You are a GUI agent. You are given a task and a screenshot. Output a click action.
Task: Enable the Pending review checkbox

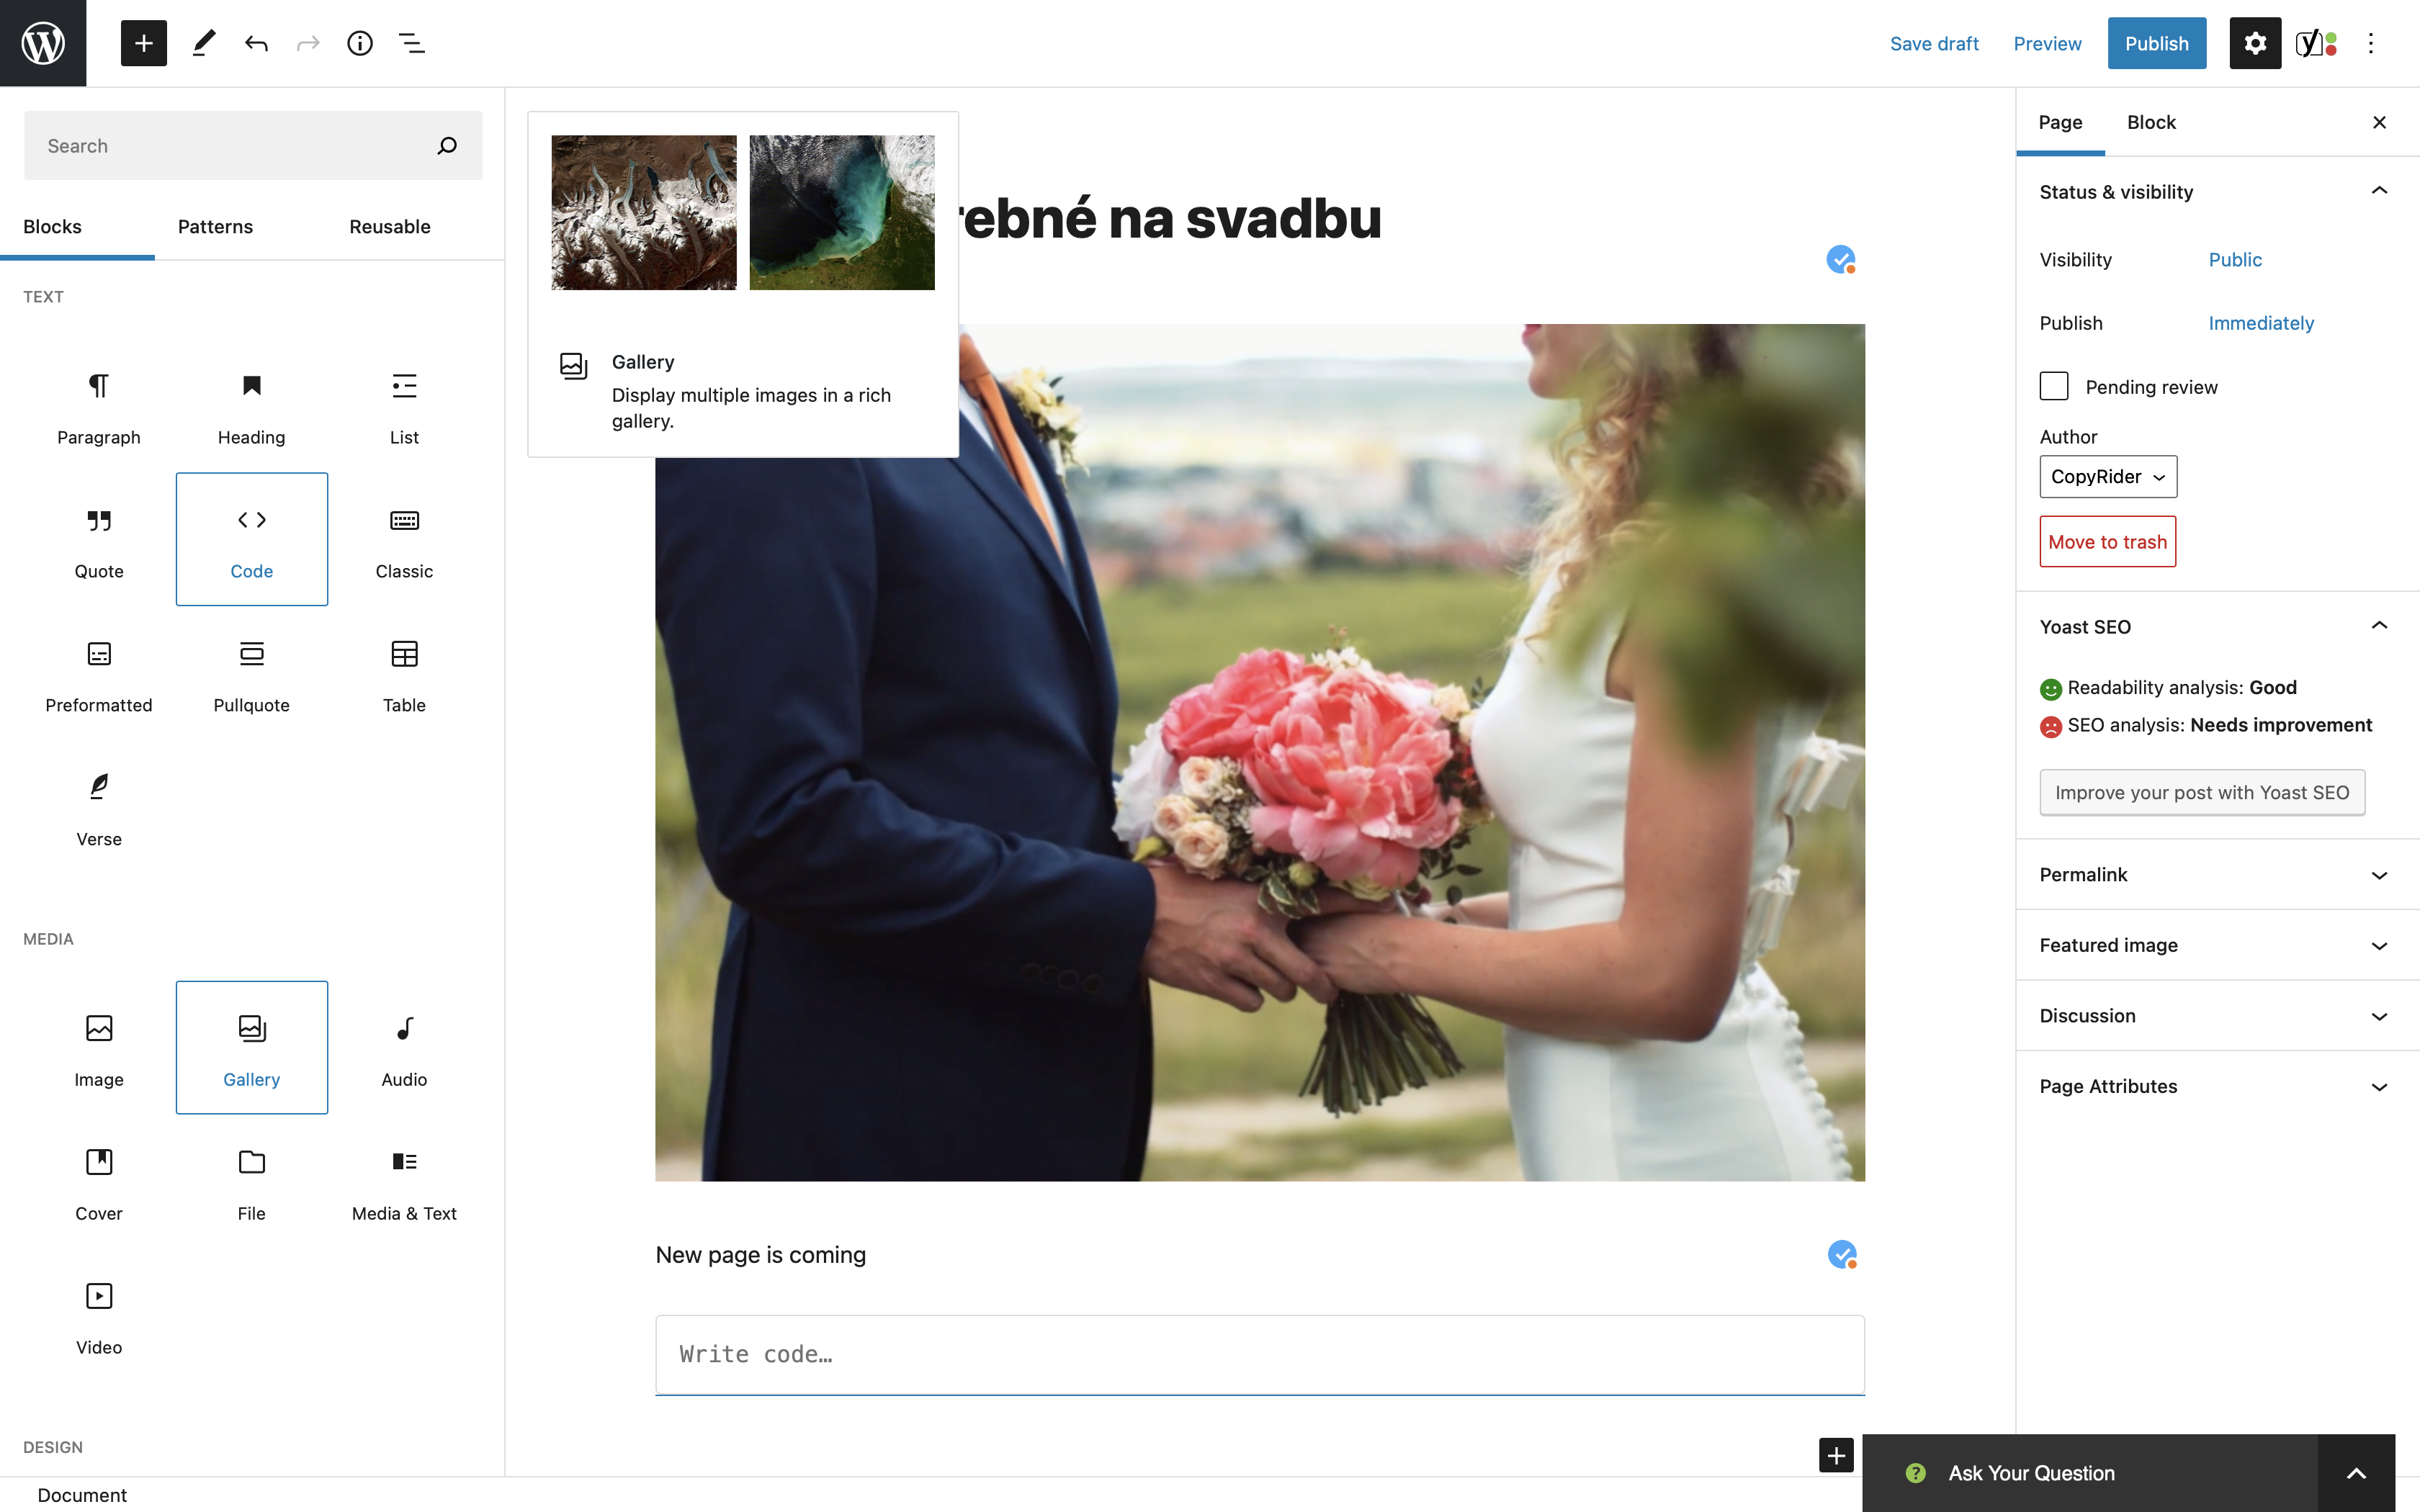point(2052,385)
